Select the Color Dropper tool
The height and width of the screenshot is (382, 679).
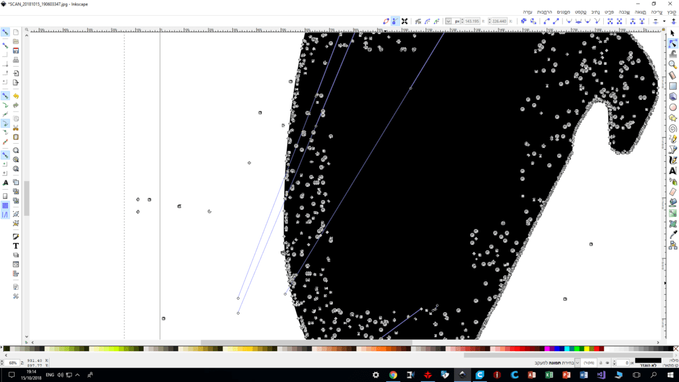coord(672,234)
